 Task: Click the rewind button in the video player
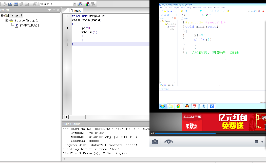coord(152,133)
